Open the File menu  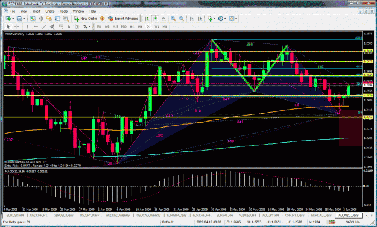point(13,11)
